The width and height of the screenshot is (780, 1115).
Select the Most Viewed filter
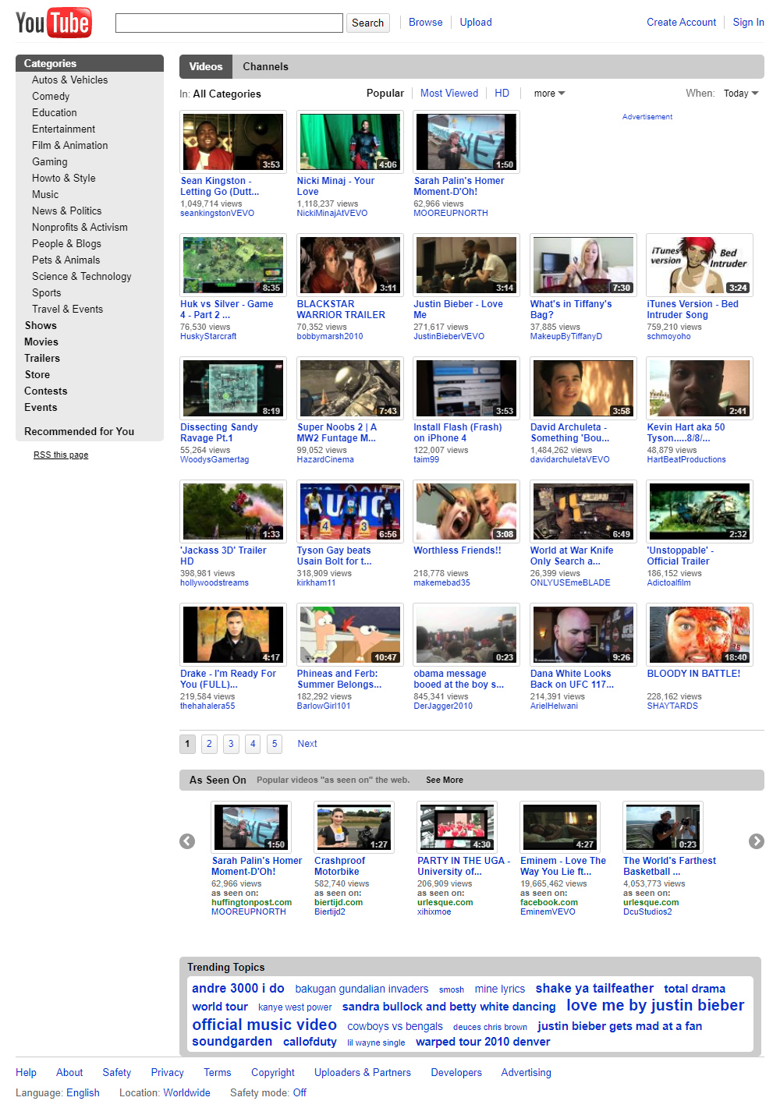449,94
